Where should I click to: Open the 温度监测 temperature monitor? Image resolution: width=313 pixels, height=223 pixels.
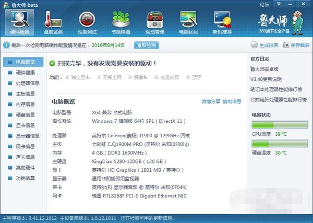pos(53,22)
